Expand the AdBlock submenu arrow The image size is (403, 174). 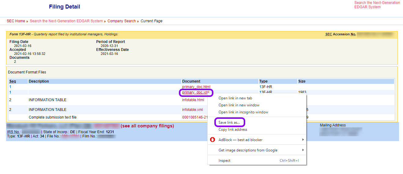tap(303, 140)
